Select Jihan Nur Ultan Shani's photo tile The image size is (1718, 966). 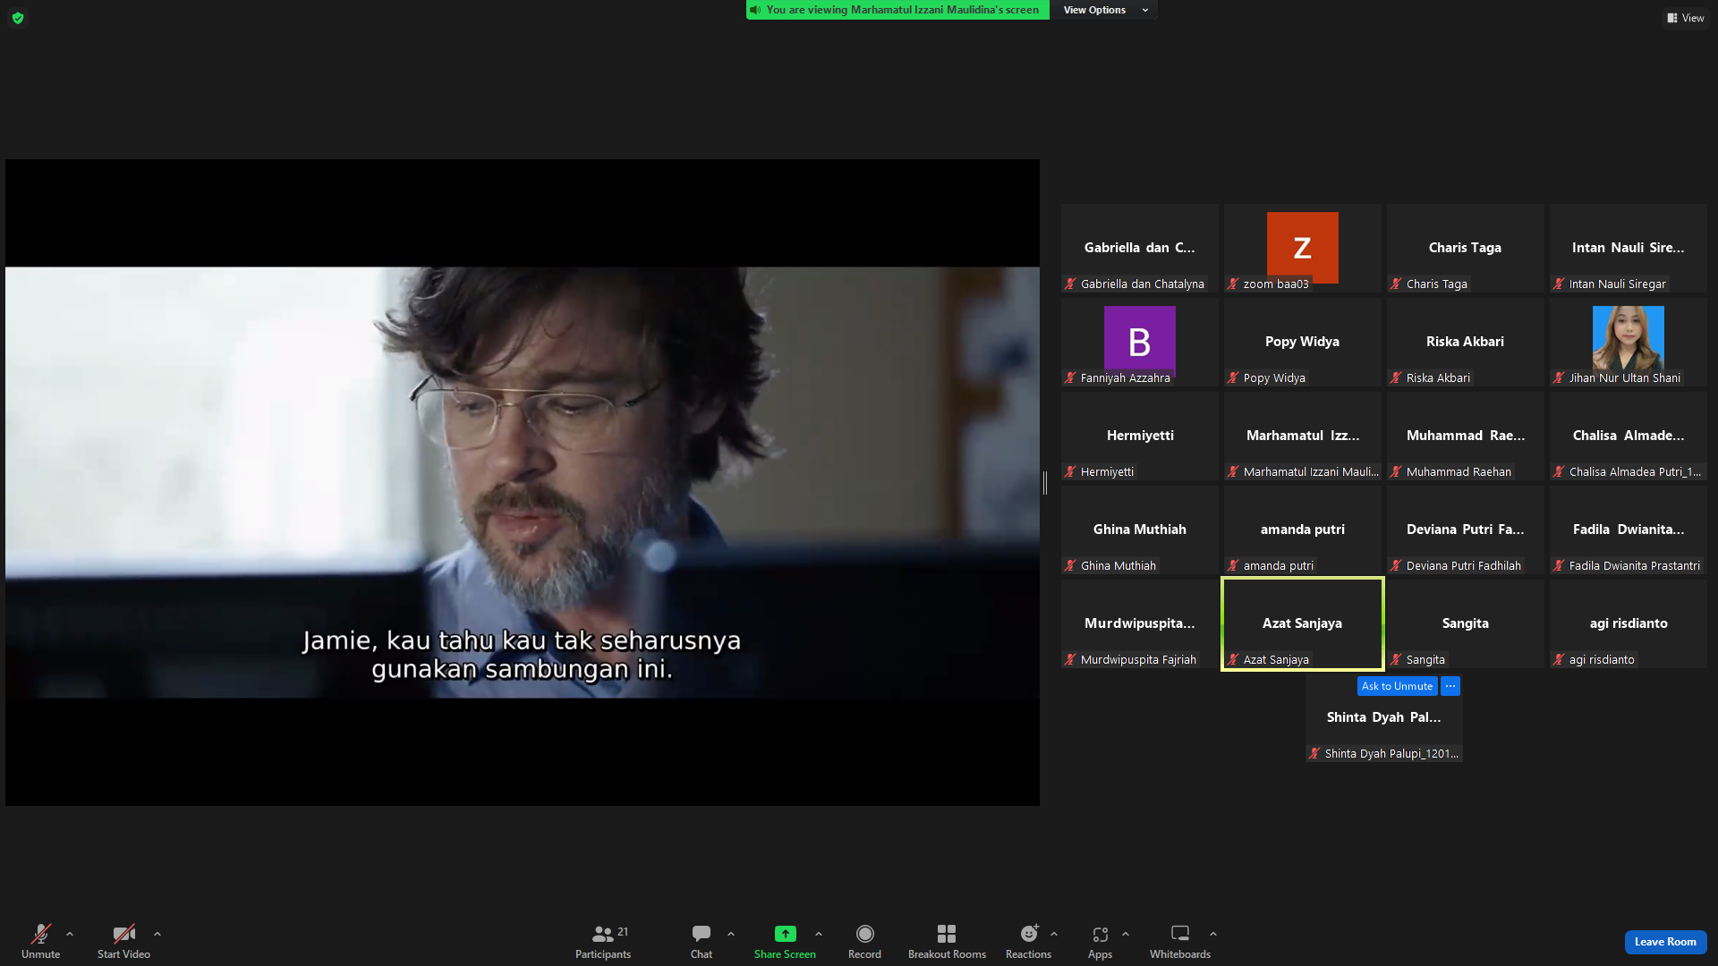tap(1629, 343)
